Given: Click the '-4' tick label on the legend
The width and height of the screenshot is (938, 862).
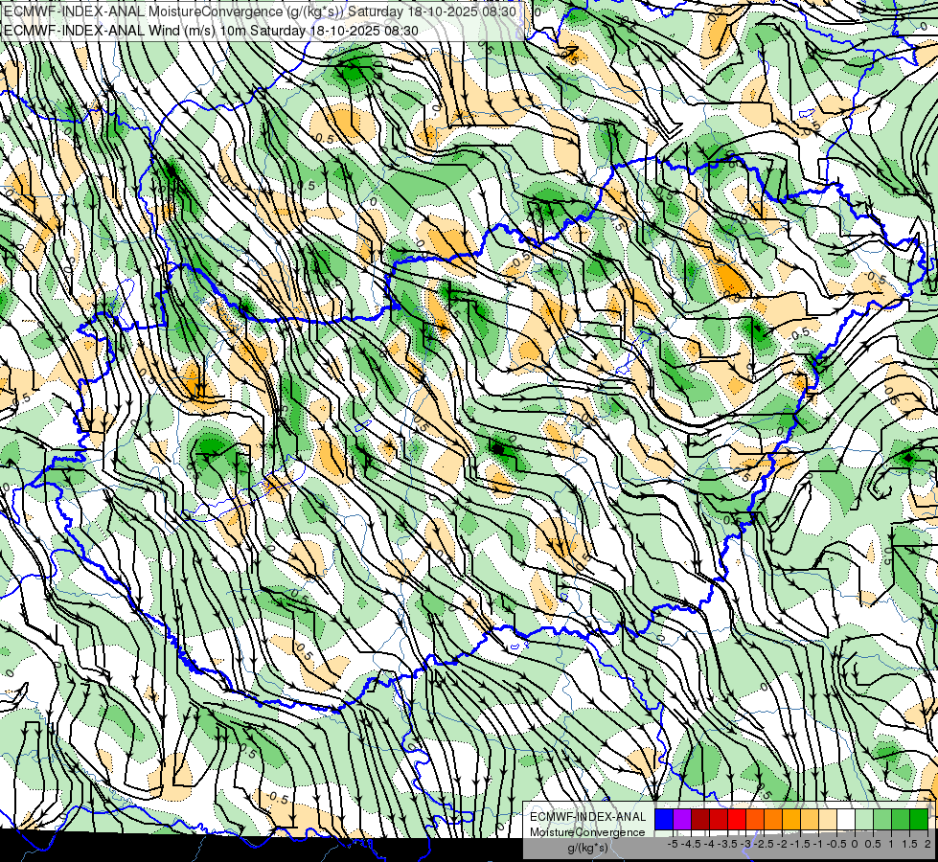Looking at the screenshot, I should 709,844.
